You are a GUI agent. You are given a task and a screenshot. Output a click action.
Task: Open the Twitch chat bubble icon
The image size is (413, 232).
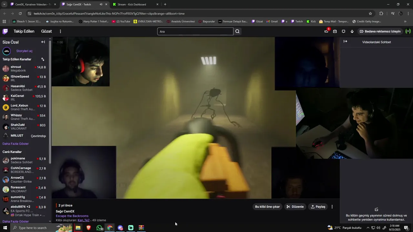coord(343,31)
